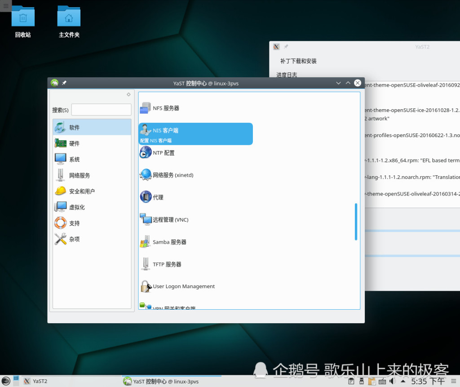Toggle the sidebar float diamond button
Screen dimensions: 460x387
128,94
